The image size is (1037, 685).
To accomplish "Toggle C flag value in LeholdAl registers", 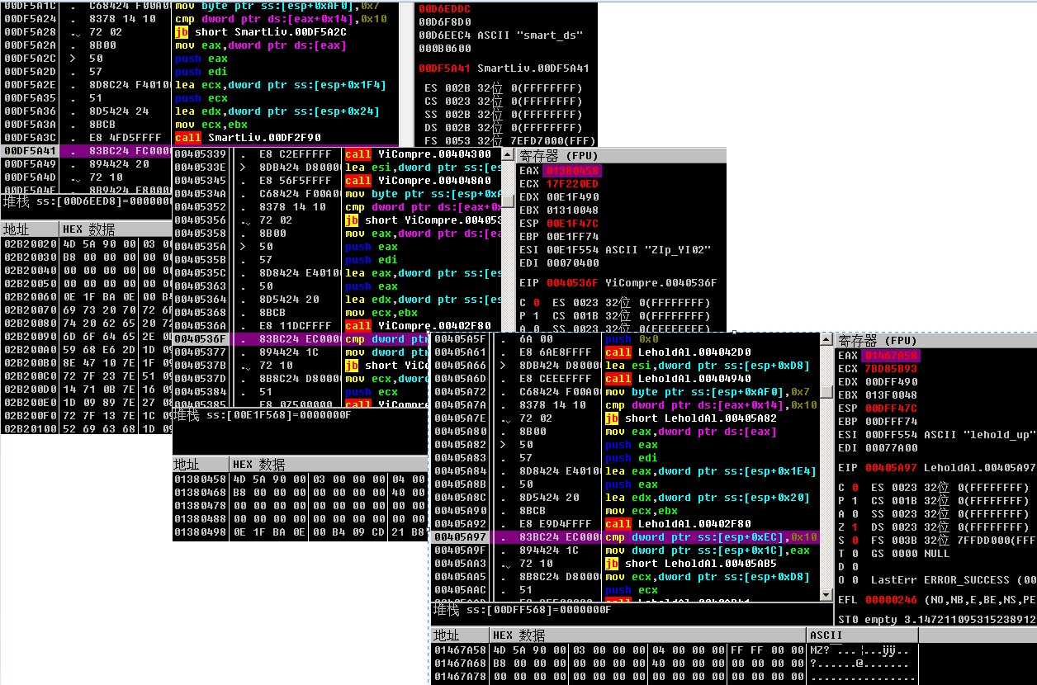I will pos(855,488).
